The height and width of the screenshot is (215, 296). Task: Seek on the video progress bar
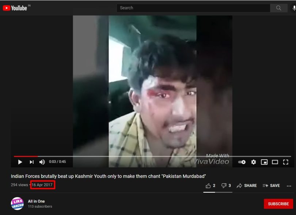click(x=152, y=156)
